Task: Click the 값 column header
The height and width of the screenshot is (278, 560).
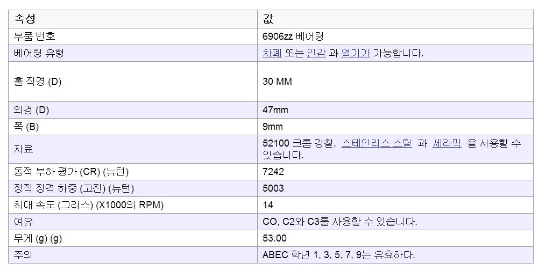Action: coord(395,19)
